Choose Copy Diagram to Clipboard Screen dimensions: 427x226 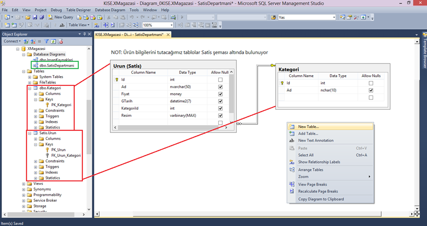(330, 199)
